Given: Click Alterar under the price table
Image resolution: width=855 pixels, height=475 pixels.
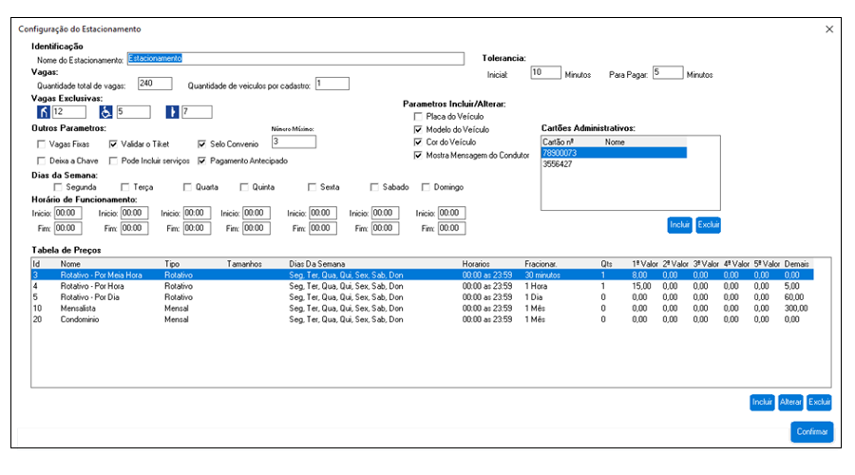Looking at the screenshot, I should coord(791,402).
